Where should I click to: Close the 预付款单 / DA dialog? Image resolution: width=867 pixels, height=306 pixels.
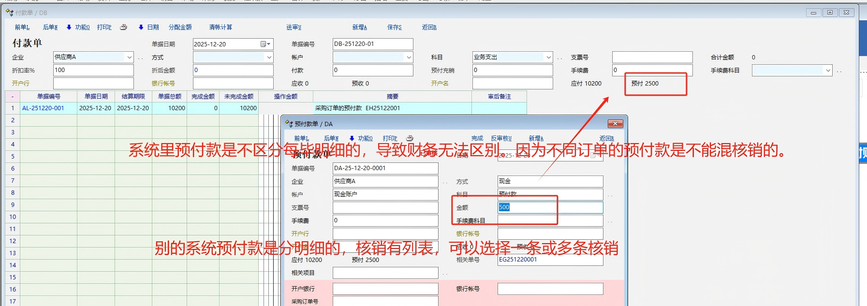pos(615,124)
